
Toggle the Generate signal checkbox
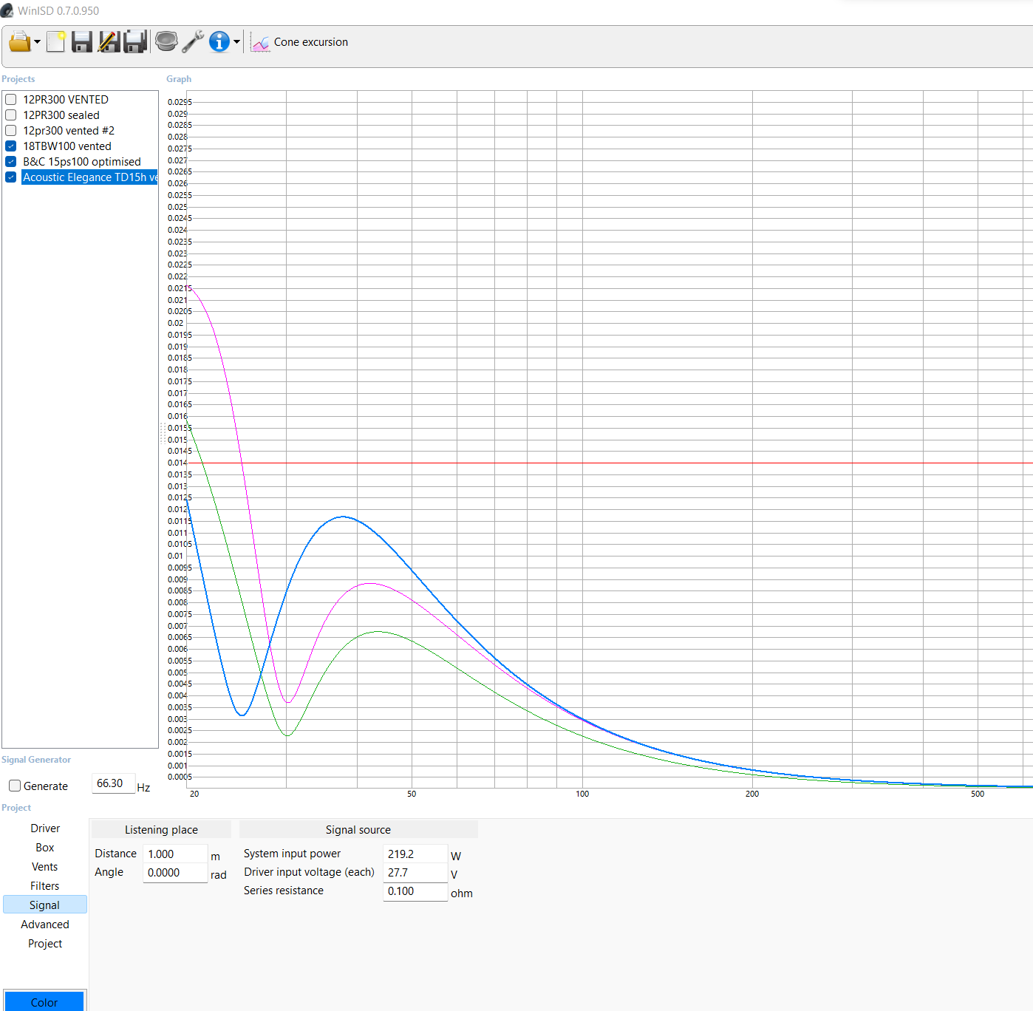pyautogui.click(x=15, y=786)
